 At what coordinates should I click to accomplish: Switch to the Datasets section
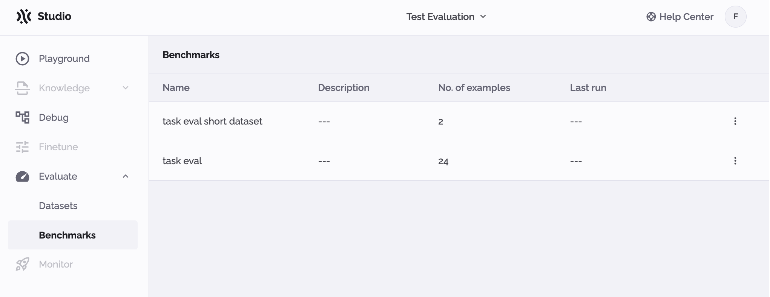[58, 206]
